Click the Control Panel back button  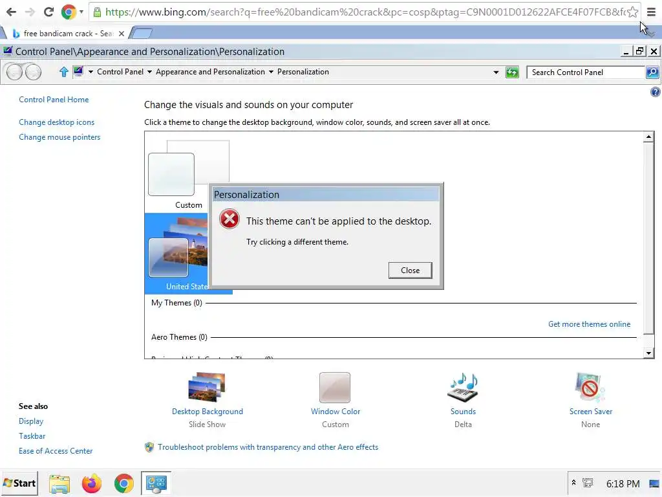coord(14,72)
